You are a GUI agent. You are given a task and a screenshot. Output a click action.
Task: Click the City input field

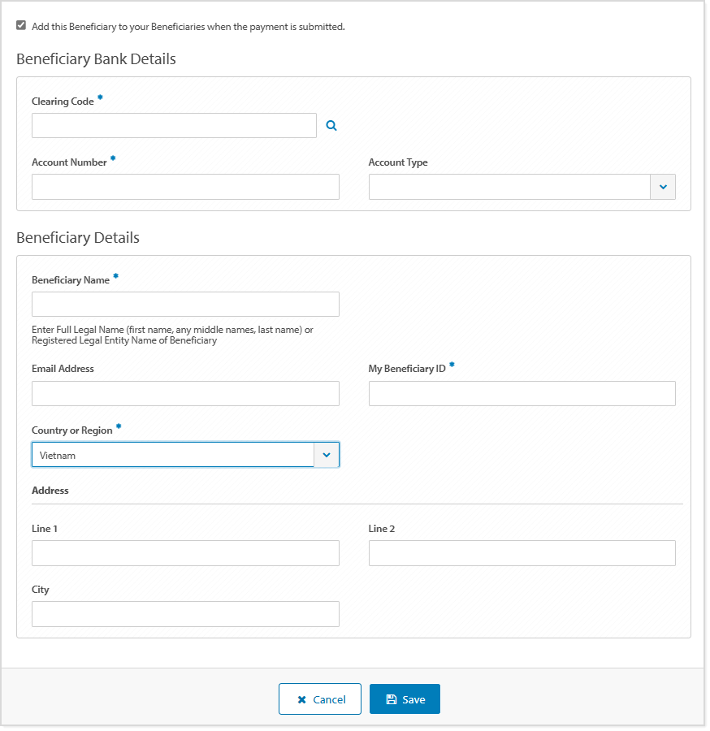(x=185, y=614)
